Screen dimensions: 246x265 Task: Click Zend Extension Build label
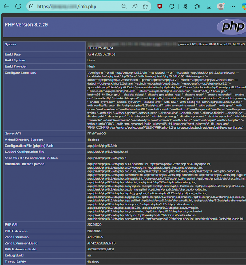21,243
